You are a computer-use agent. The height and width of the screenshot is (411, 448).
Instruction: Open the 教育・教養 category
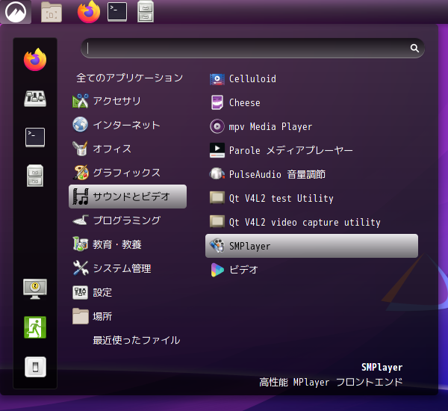point(128,244)
